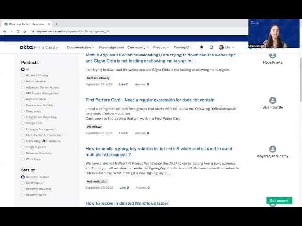Click the Get support button
Screen dimensions: 302x226
tap(279, 200)
